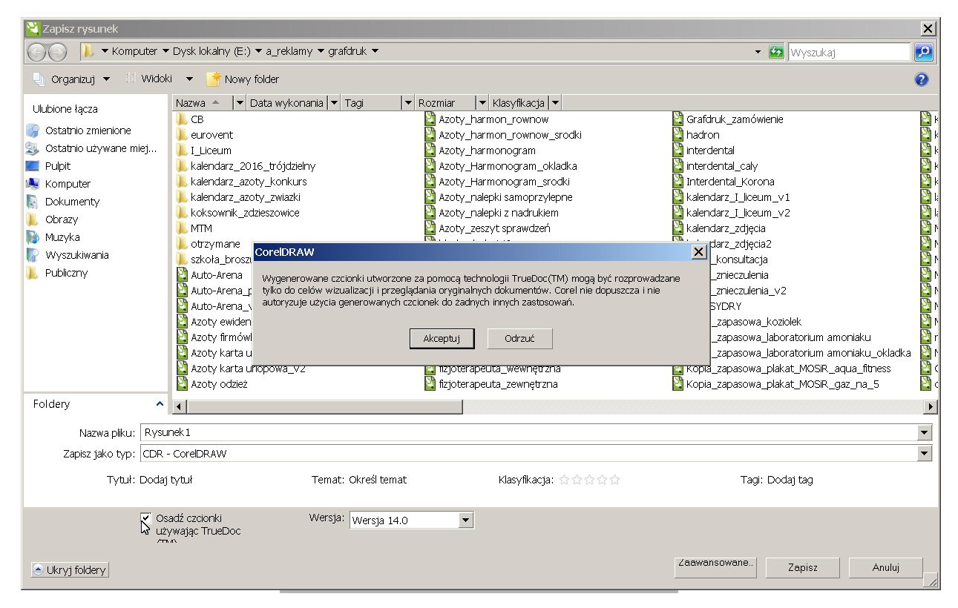The width and height of the screenshot is (958, 608).
Task: Open the Pulpit link icon in sidebar
Action: coord(32,166)
